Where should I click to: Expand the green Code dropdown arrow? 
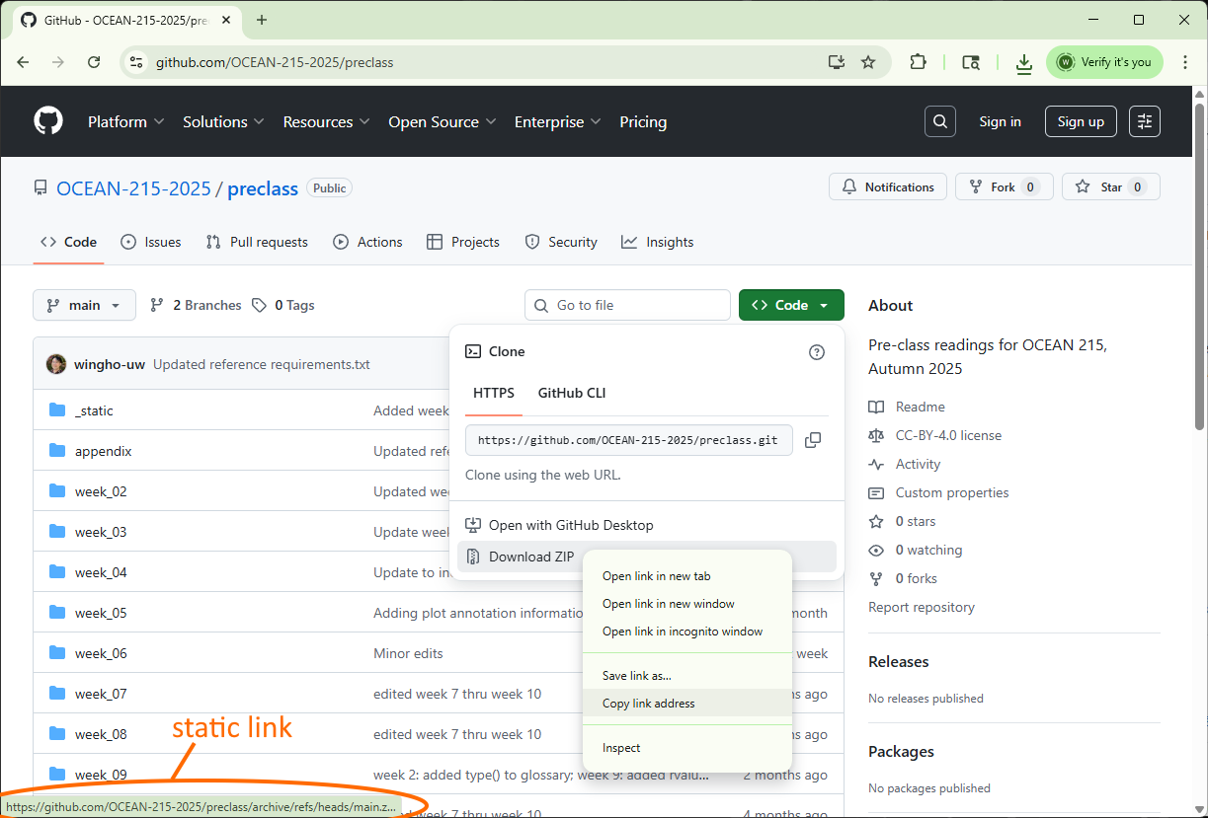(x=823, y=305)
